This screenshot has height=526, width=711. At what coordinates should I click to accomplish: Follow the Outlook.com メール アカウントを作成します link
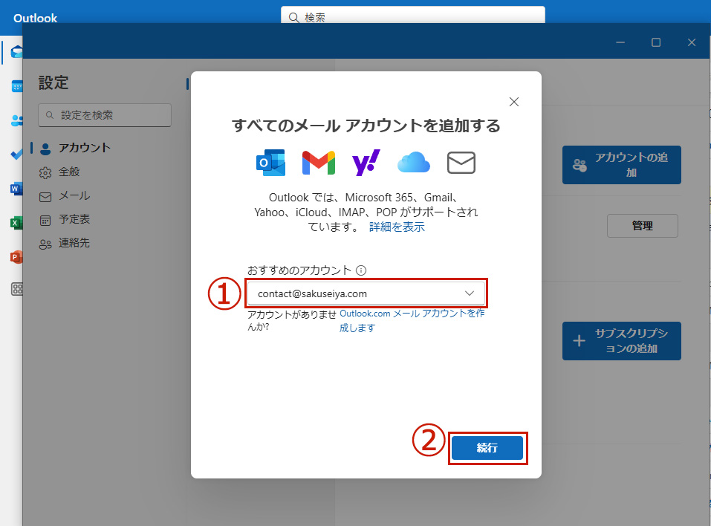(x=412, y=321)
